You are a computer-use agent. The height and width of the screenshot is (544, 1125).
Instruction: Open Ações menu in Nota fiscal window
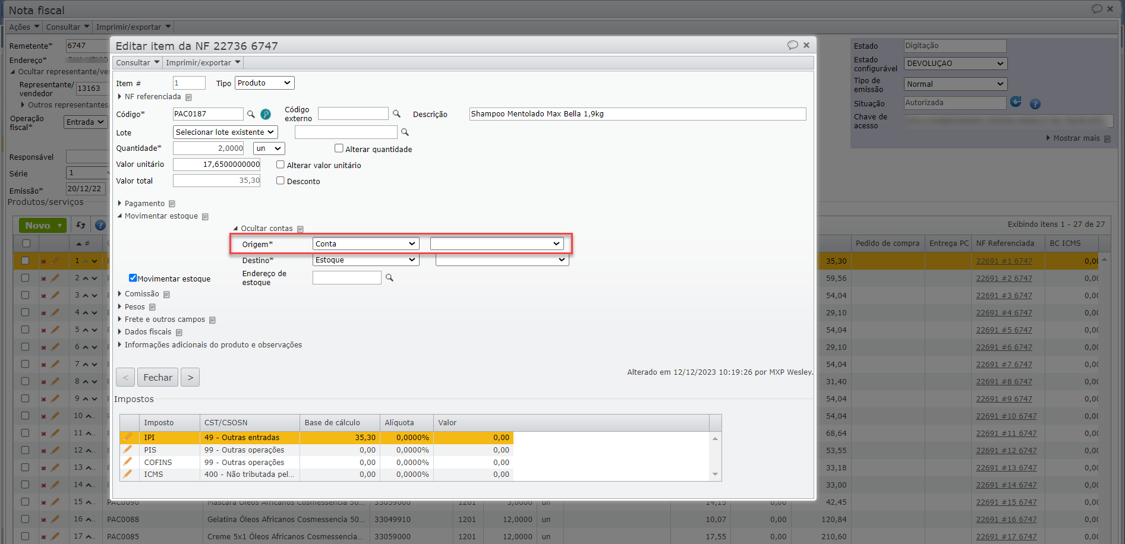pos(24,27)
